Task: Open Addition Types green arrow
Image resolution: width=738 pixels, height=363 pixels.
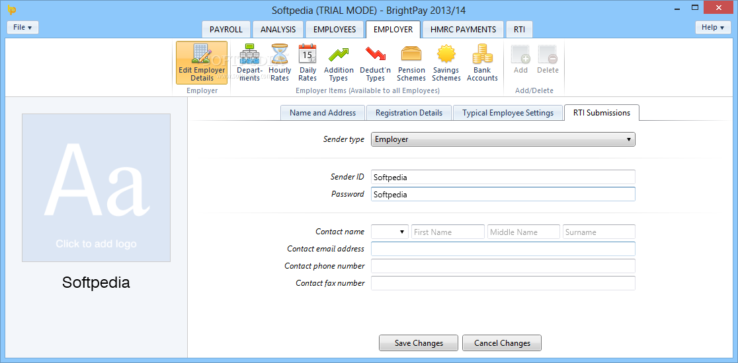Action: click(339, 53)
